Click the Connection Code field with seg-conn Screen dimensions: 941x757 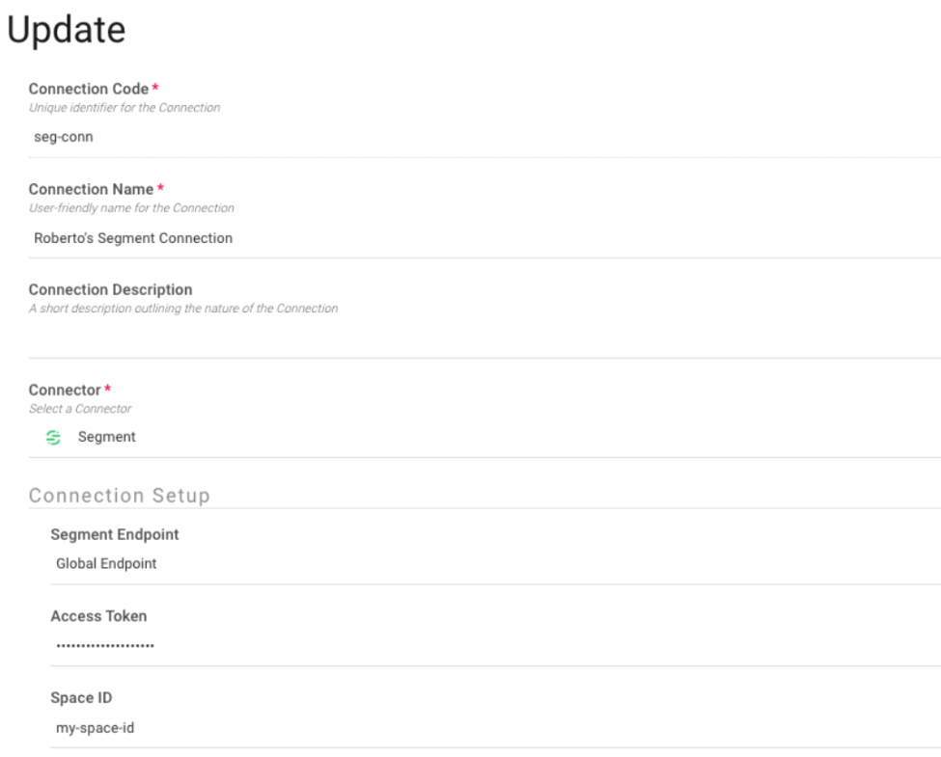(x=484, y=137)
